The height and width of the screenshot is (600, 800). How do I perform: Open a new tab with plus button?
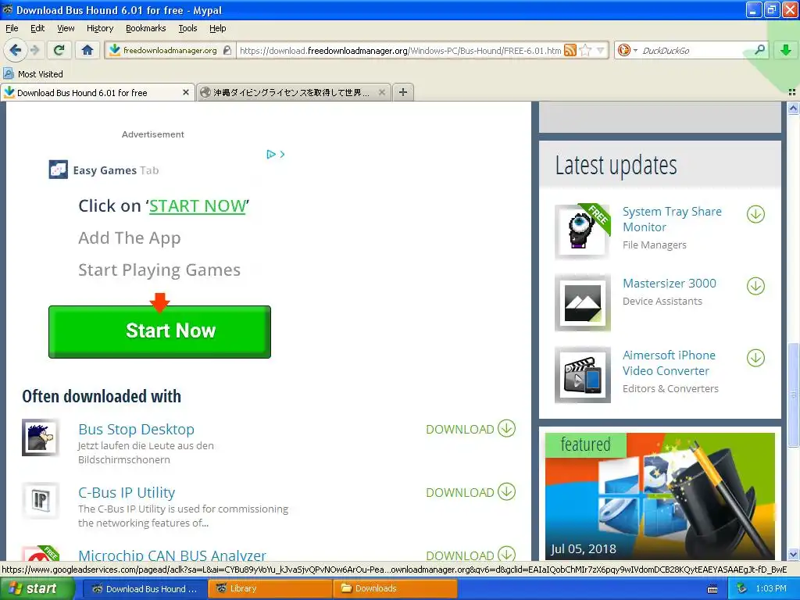403,92
